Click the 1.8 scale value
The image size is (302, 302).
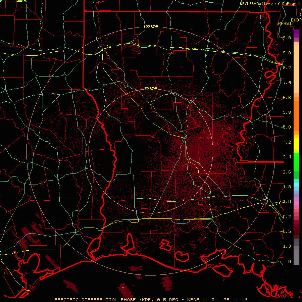point(287,187)
